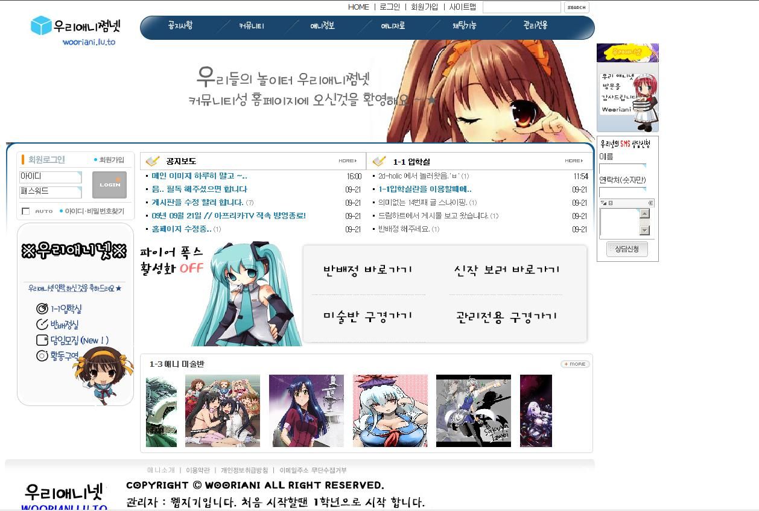This screenshot has height=511, width=759.
Task: Open MORE for the 공지보도 board
Action: point(348,161)
